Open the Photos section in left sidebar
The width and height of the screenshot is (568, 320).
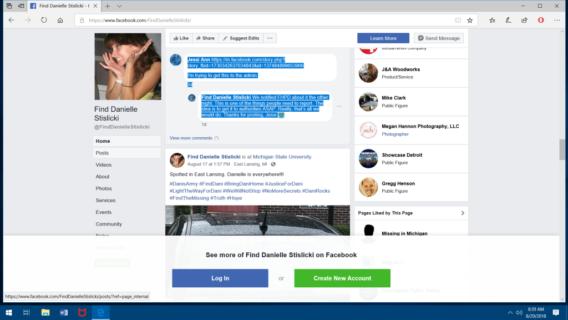point(104,188)
